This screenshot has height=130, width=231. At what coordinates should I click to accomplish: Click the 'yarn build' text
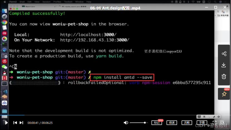click(109, 56)
